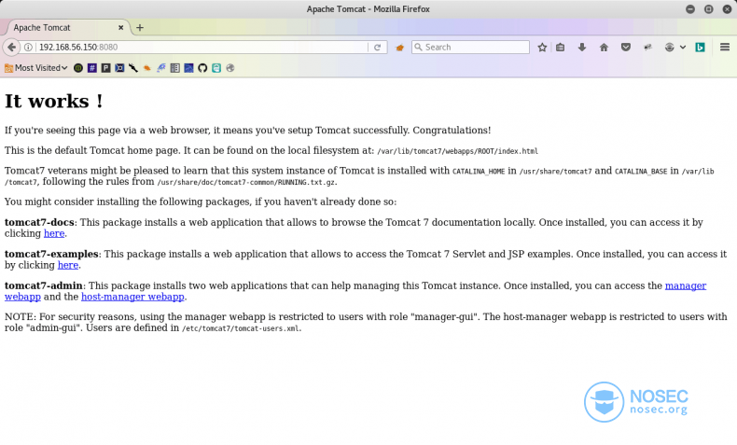
Task: Open the purple hash bookmark
Action: tap(92, 68)
